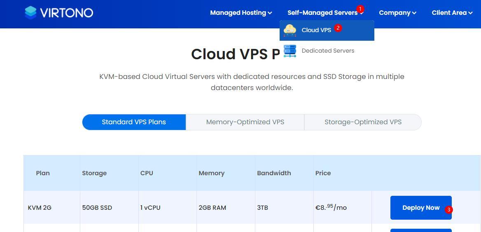Viewport: 481px width, 232px height.
Task: Open the Self-Managed Servers menu
Action: [325, 13]
